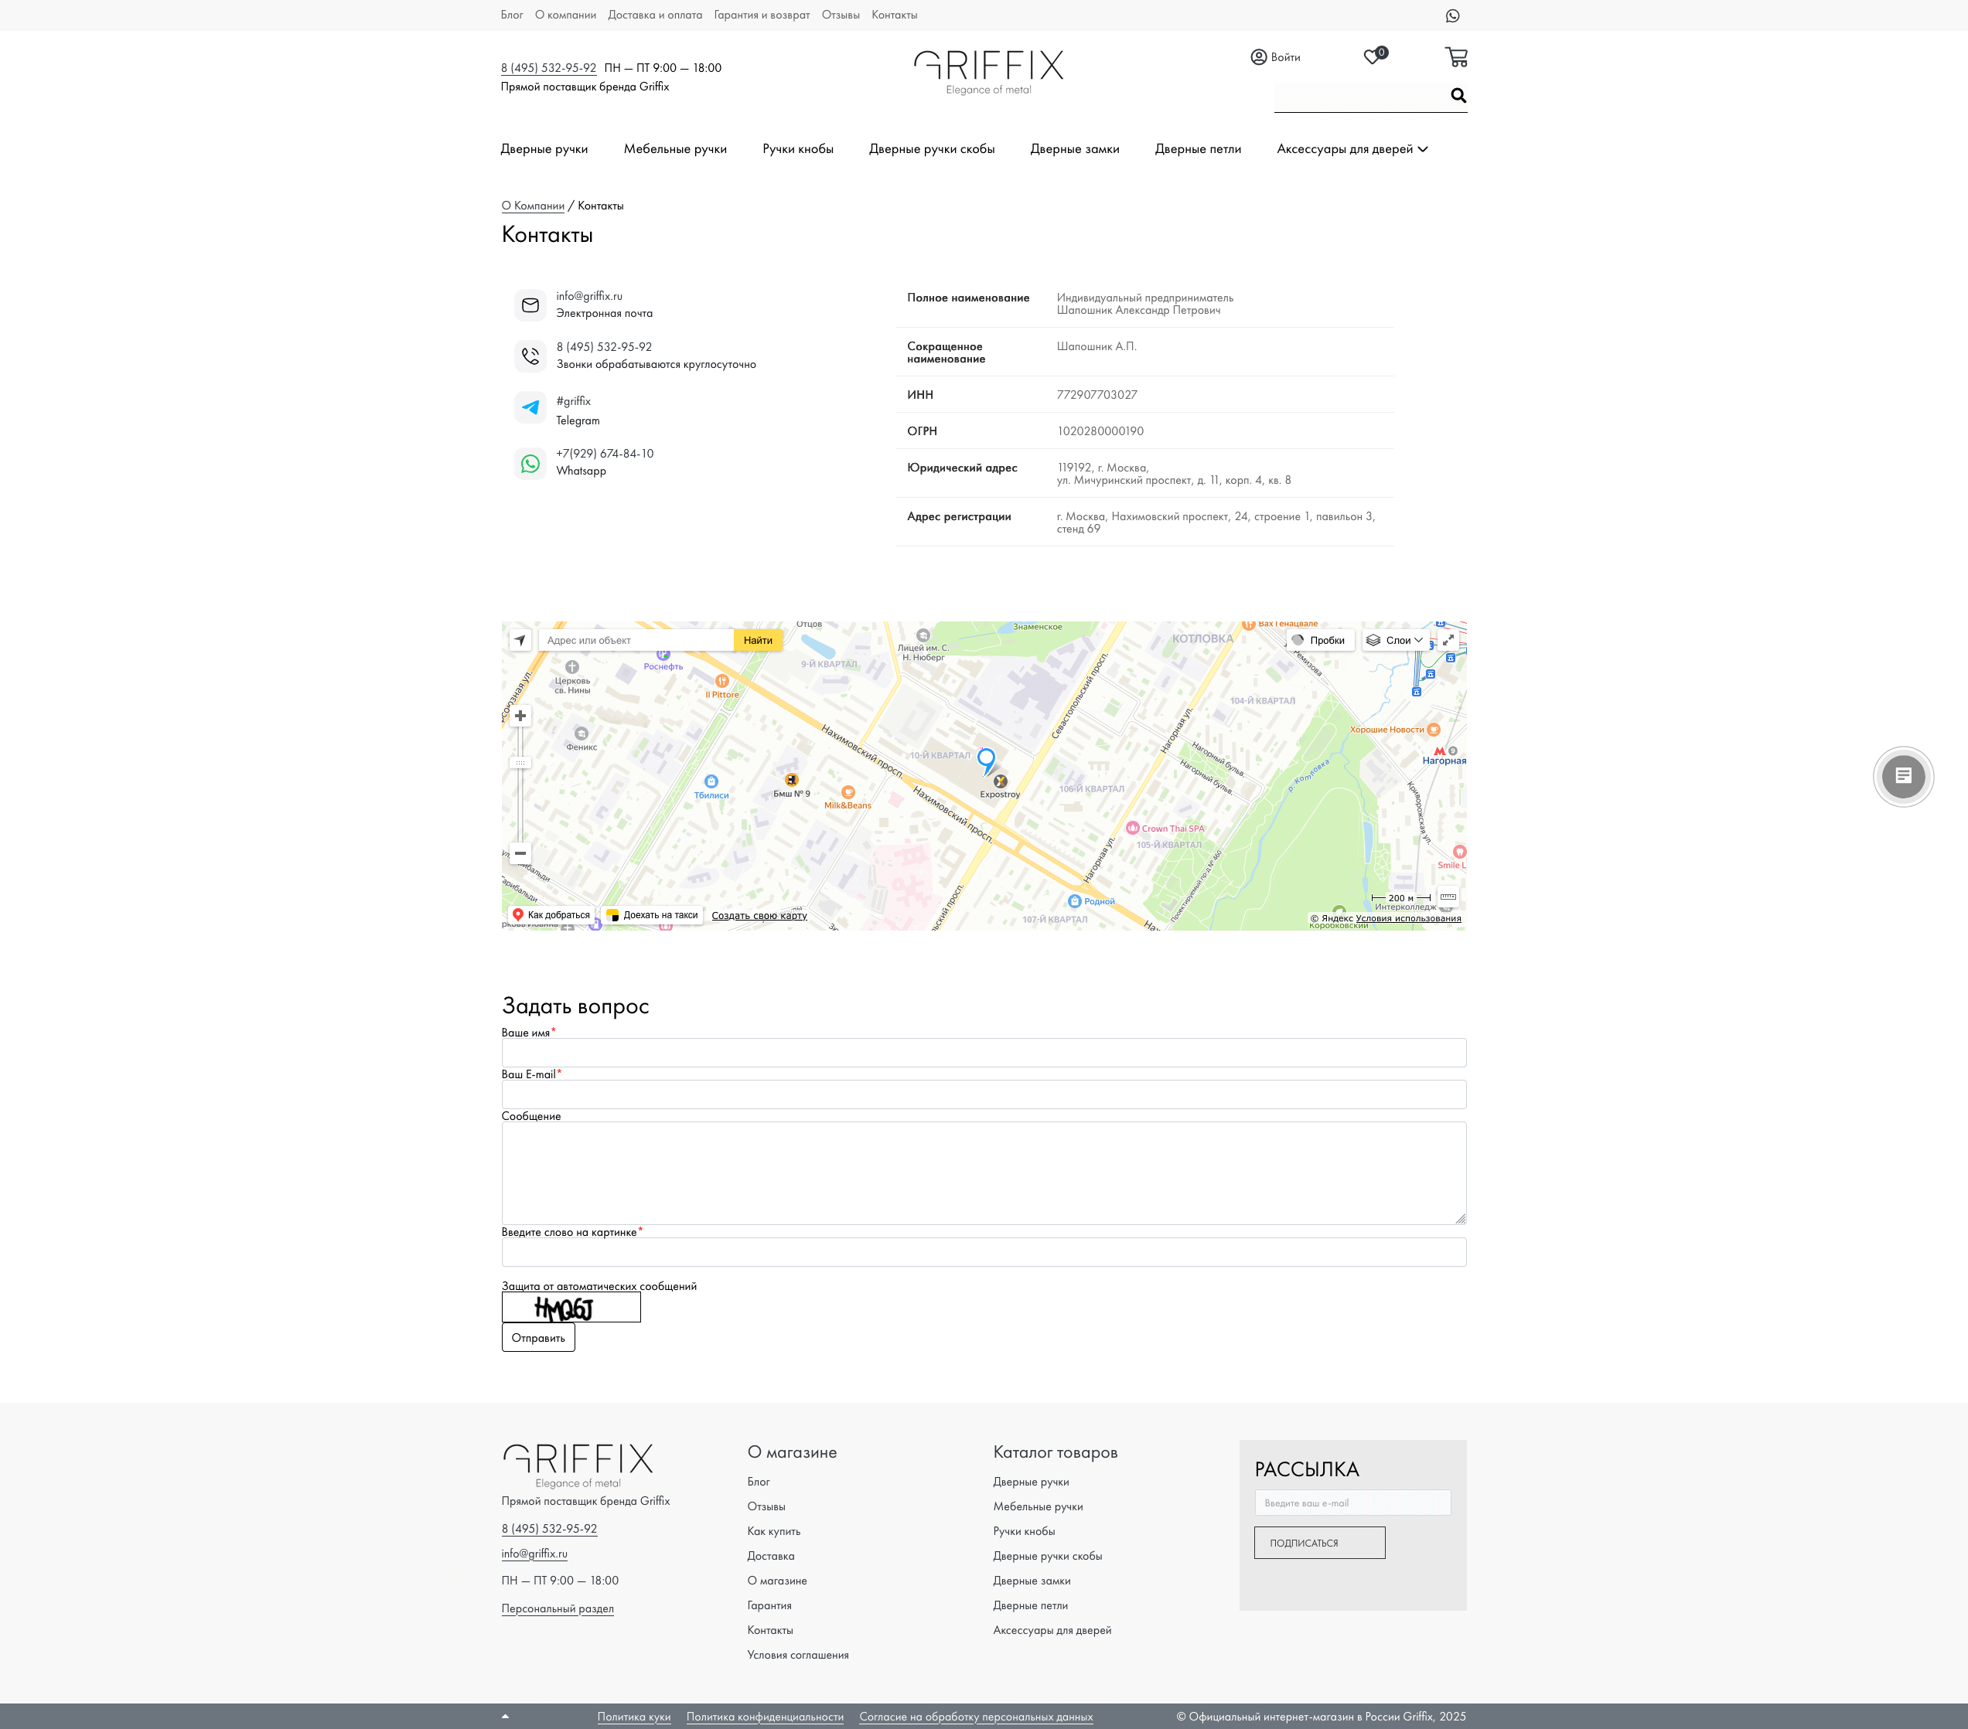1968x1729 pixels.
Task: Click the map geolocation arrow icon
Action: click(x=520, y=640)
